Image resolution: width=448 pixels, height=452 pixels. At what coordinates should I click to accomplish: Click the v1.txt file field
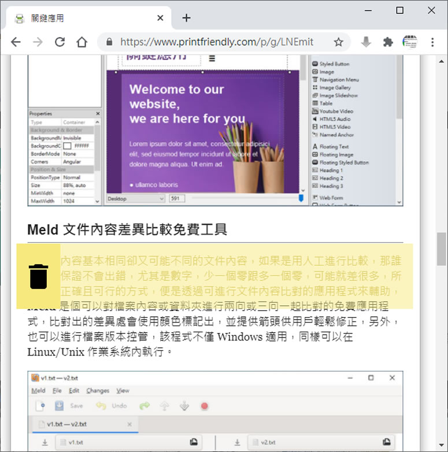(128, 442)
